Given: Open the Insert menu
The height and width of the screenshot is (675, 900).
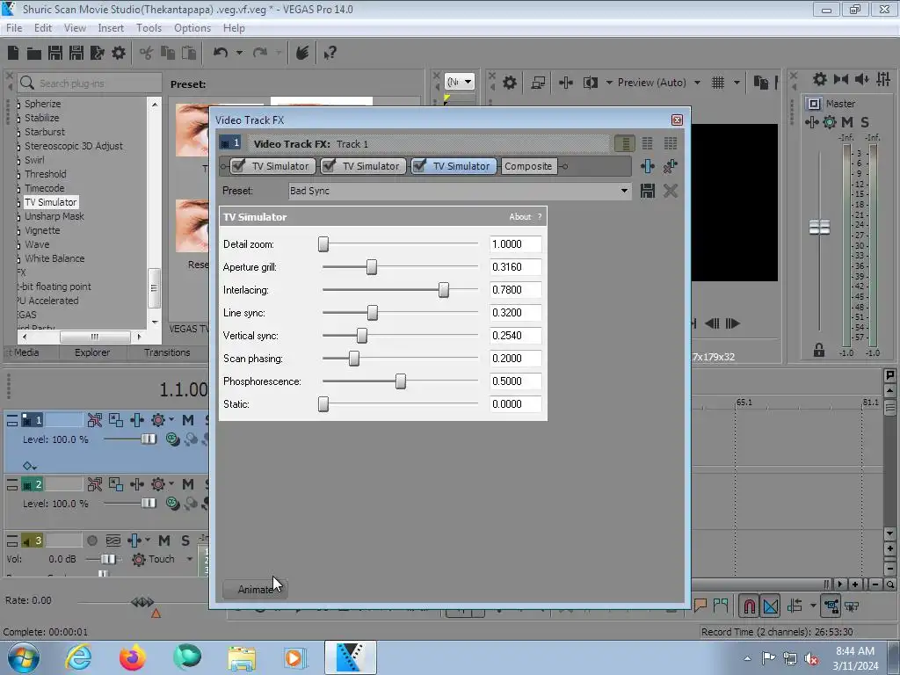Looking at the screenshot, I should [111, 28].
